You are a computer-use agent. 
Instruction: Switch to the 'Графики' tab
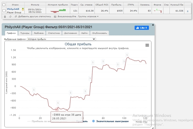pos(11,33)
